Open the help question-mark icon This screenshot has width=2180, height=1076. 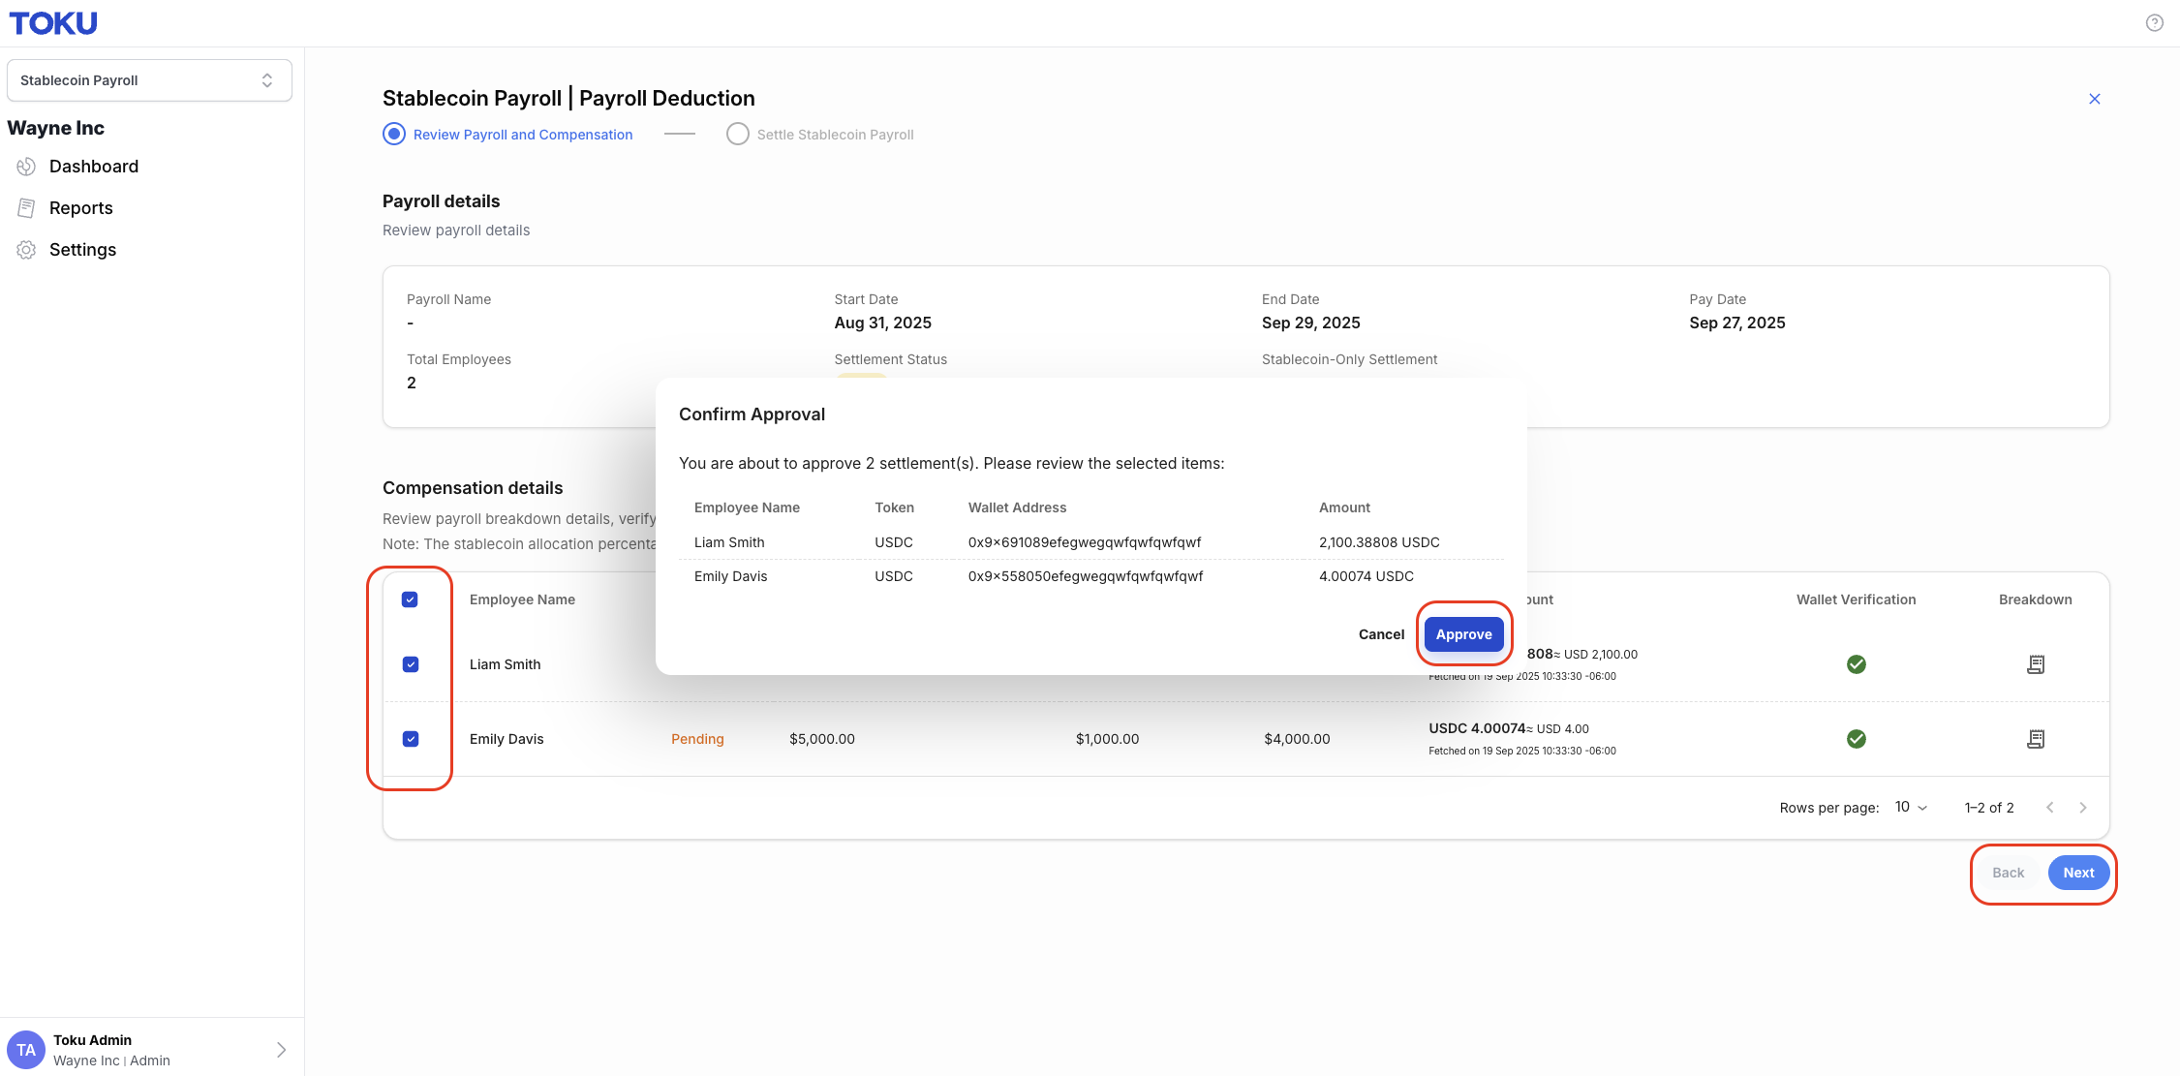2154,23
